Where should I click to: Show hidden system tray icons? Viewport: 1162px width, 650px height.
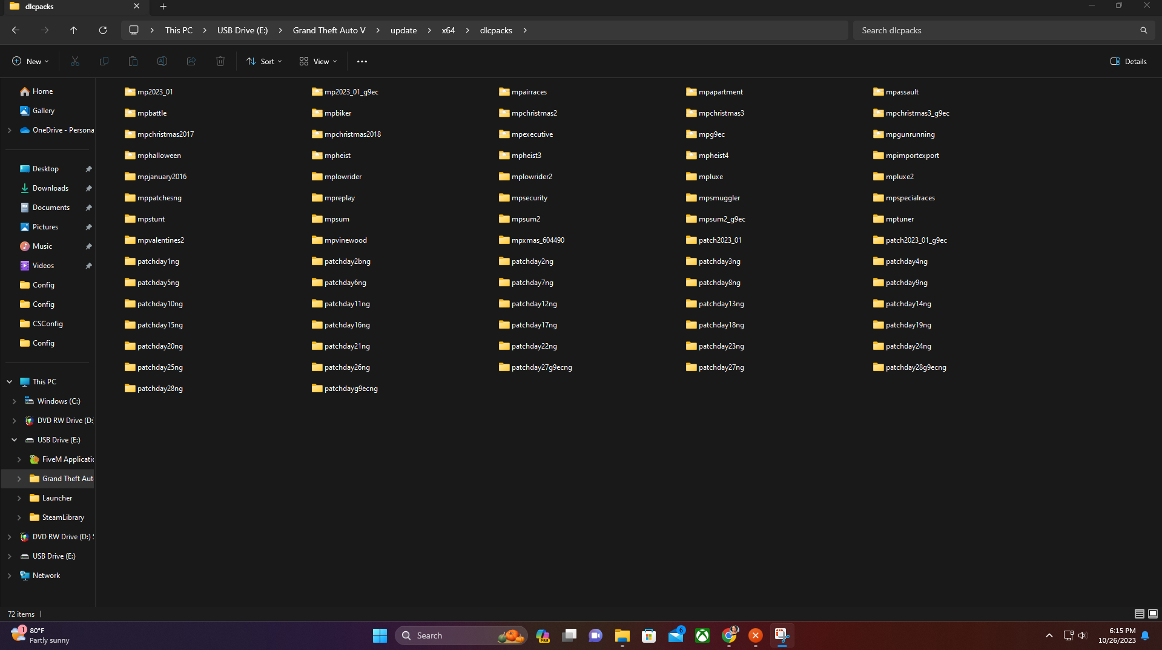point(1049,635)
